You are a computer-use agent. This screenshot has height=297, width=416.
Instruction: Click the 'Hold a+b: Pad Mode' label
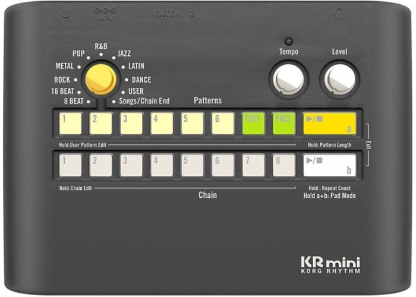(x=330, y=196)
